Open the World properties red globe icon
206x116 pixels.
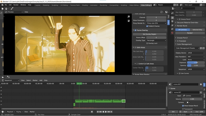coord(172,33)
